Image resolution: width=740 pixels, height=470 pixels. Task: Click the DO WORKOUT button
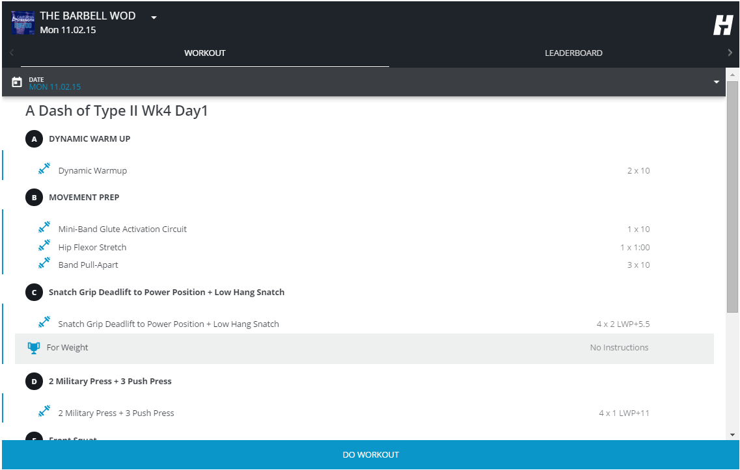pyautogui.click(x=370, y=454)
